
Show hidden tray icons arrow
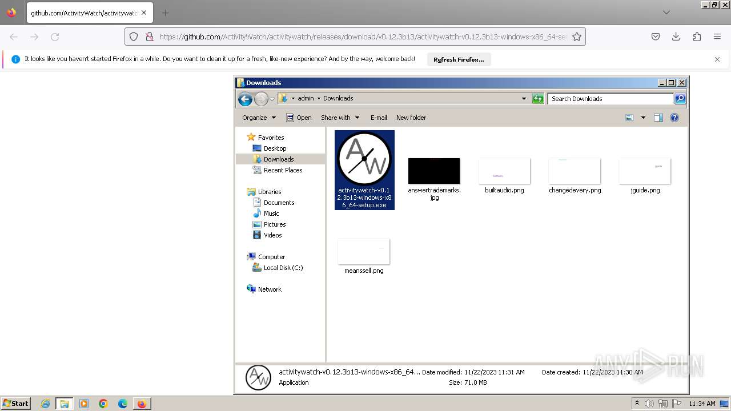click(637, 403)
